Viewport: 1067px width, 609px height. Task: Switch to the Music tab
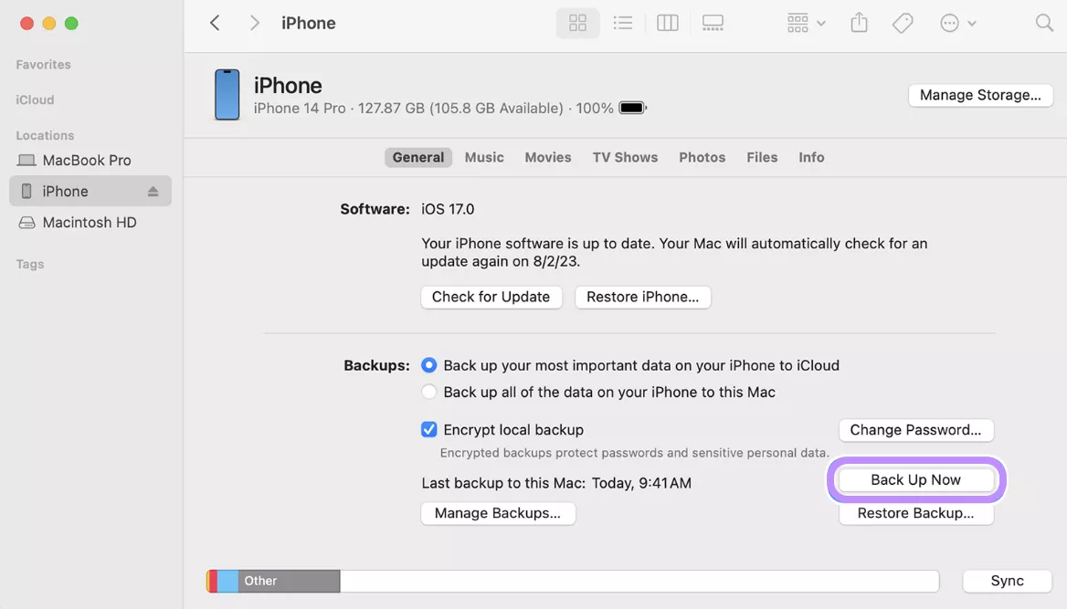(484, 157)
